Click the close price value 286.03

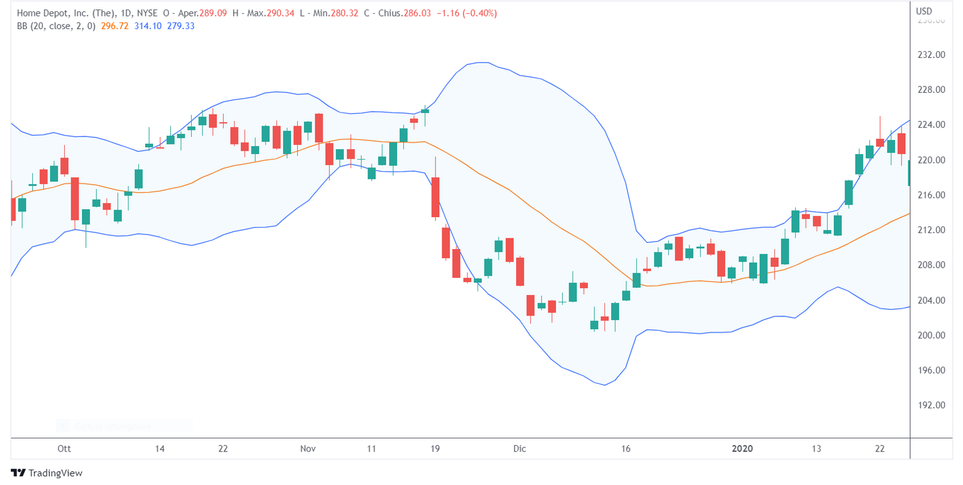(x=417, y=13)
